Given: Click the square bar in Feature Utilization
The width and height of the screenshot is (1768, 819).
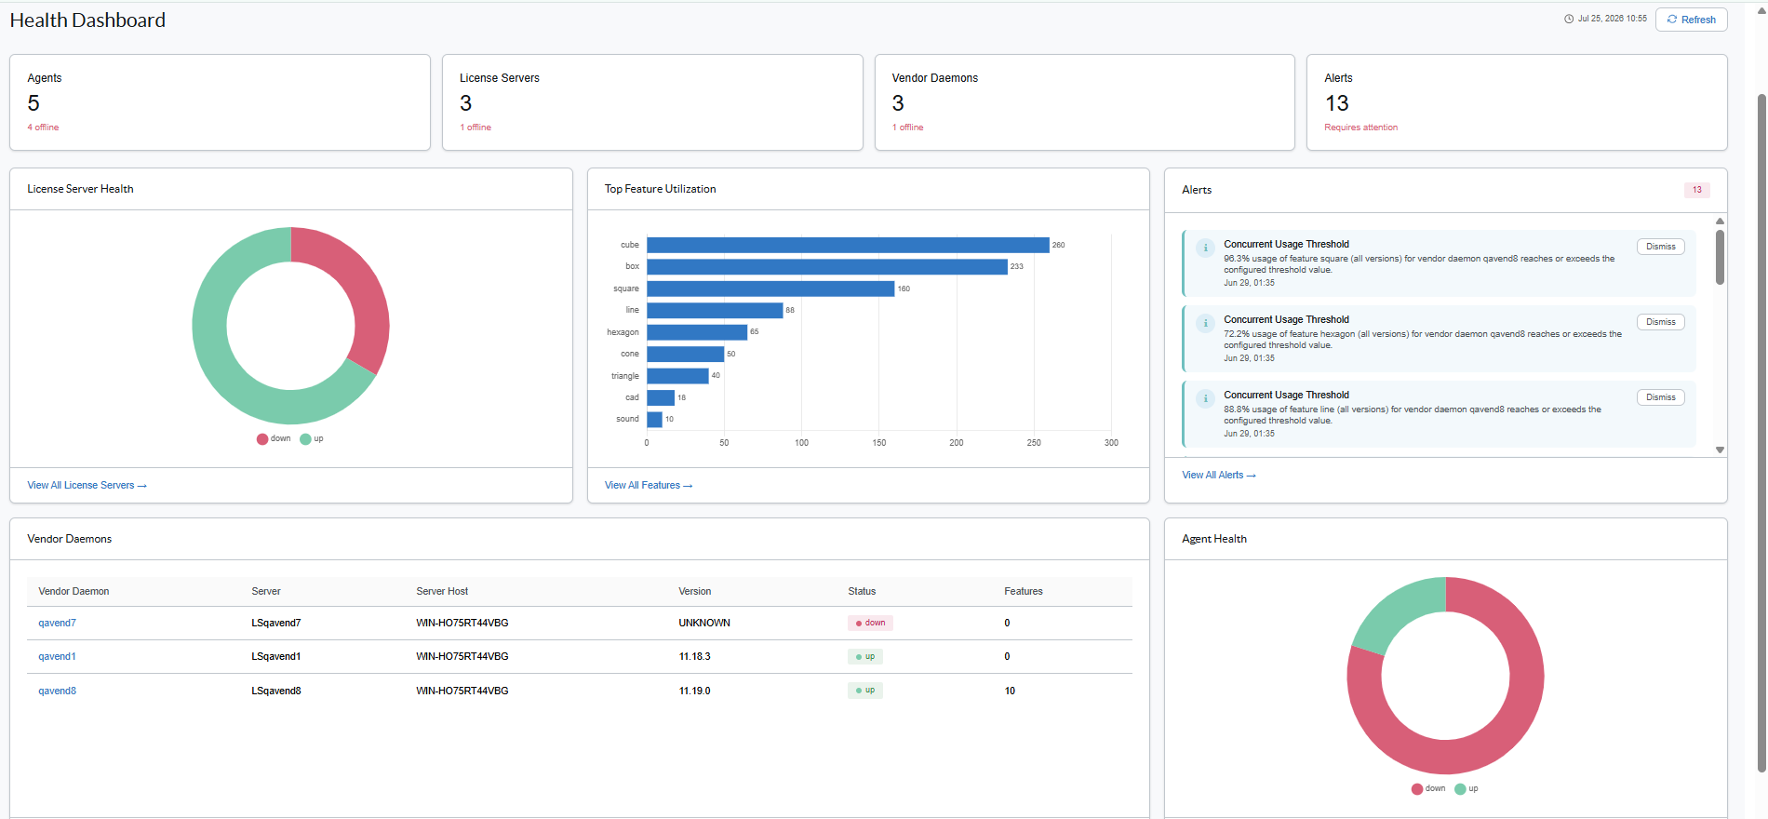Looking at the screenshot, I should pyautogui.click(x=770, y=289).
